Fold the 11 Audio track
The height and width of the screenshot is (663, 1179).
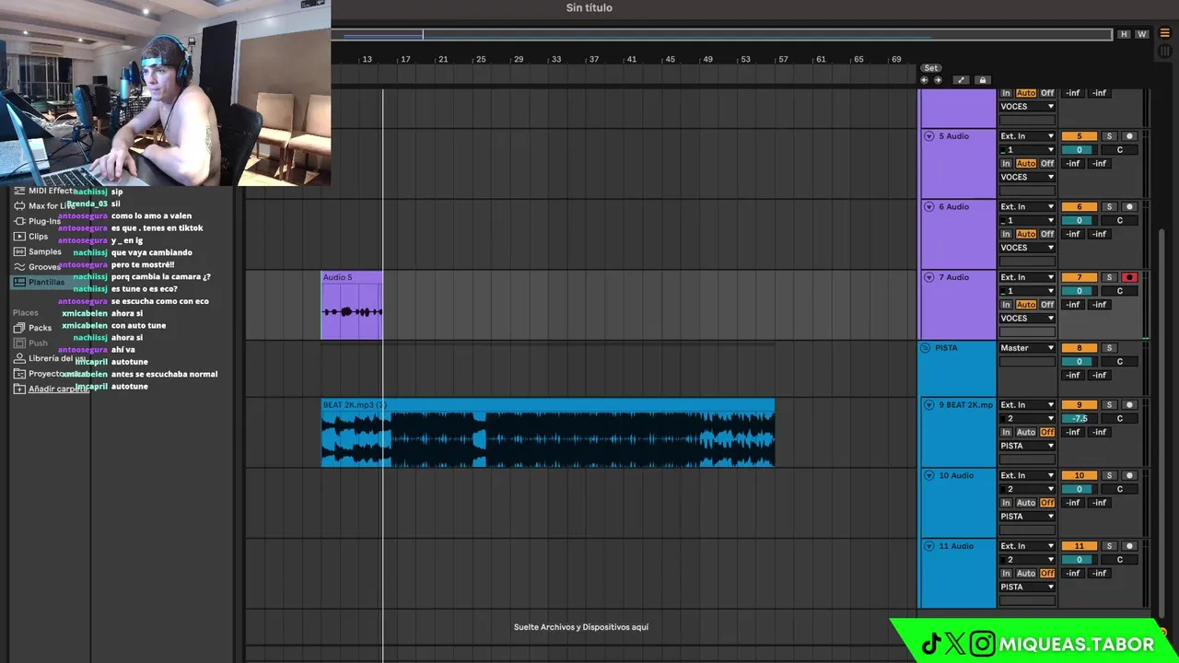(x=928, y=546)
